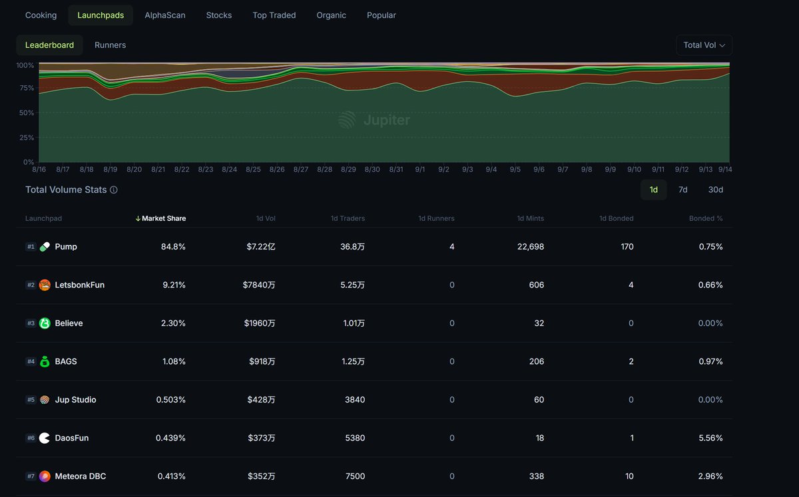Viewport: 799px width, 497px height.
Task: Click the Meteora DBC logo icon
Action: (45, 476)
